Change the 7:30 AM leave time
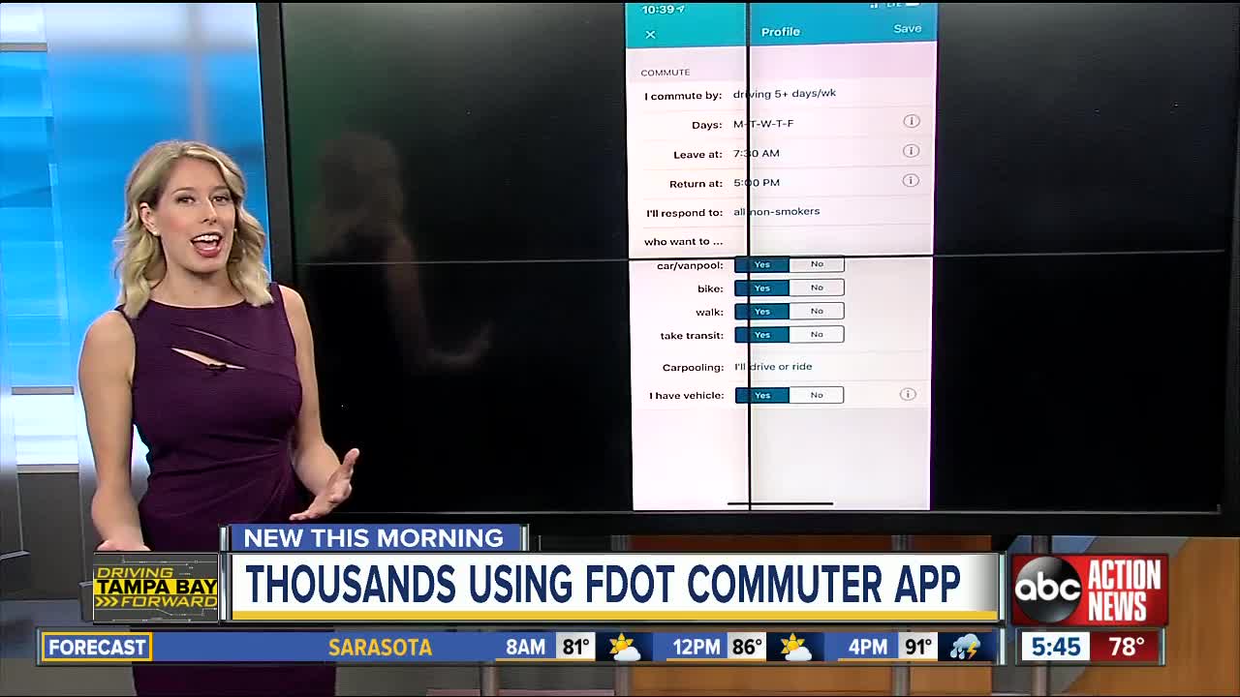The image size is (1240, 697). pos(757,153)
